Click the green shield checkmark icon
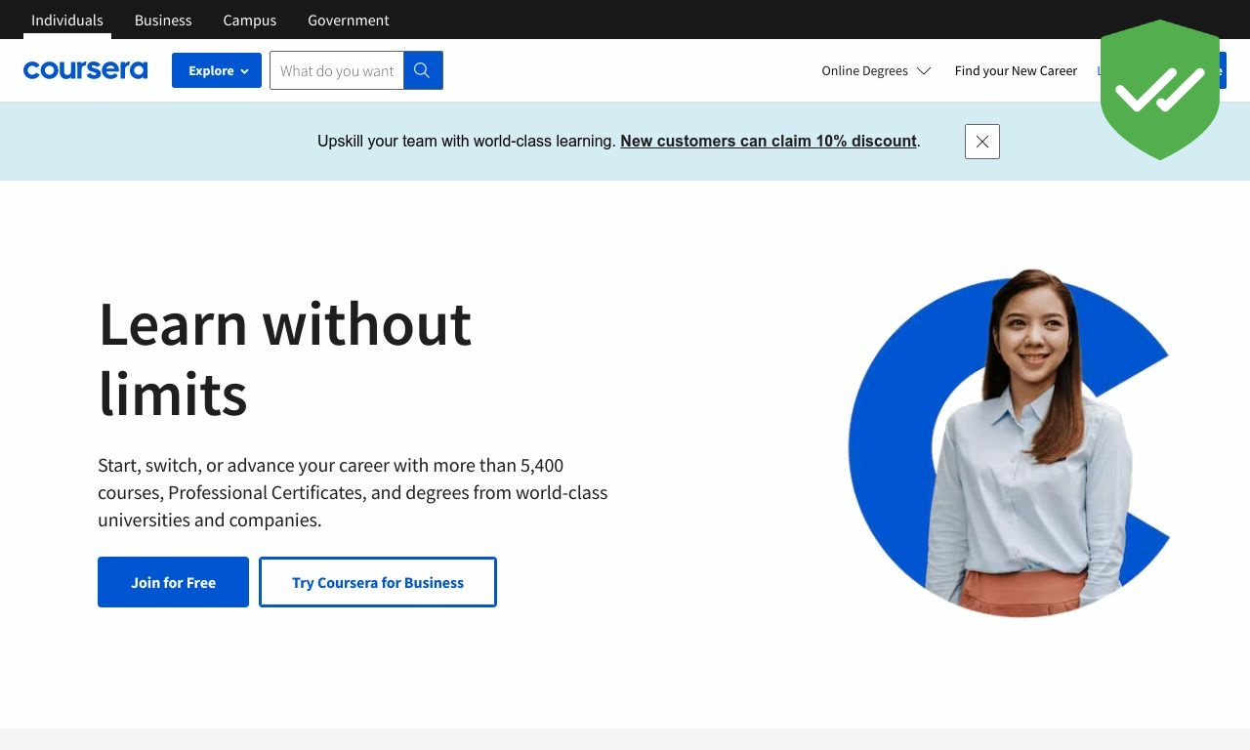 [x=1160, y=90]
